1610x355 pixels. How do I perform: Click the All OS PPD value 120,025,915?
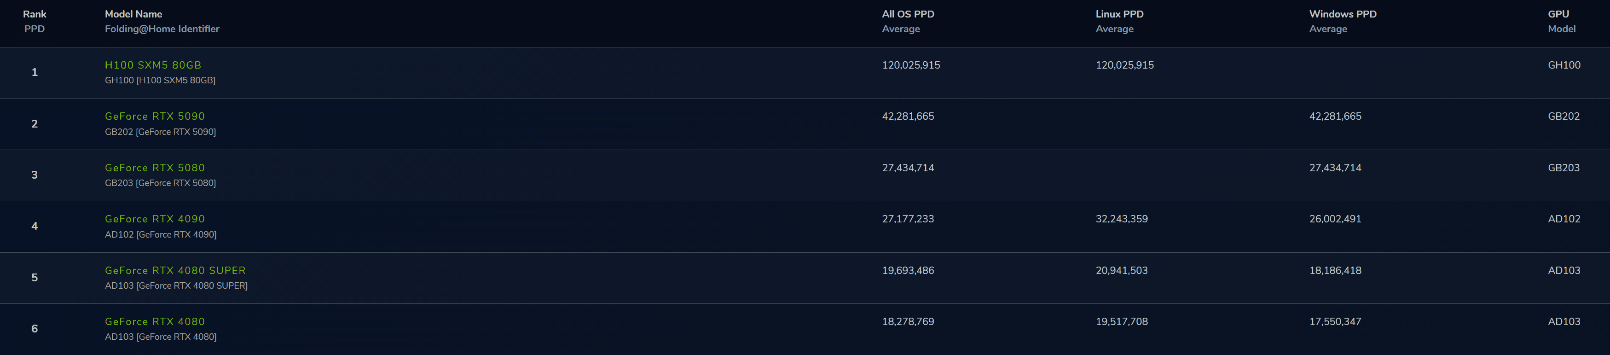pos(910,65)
